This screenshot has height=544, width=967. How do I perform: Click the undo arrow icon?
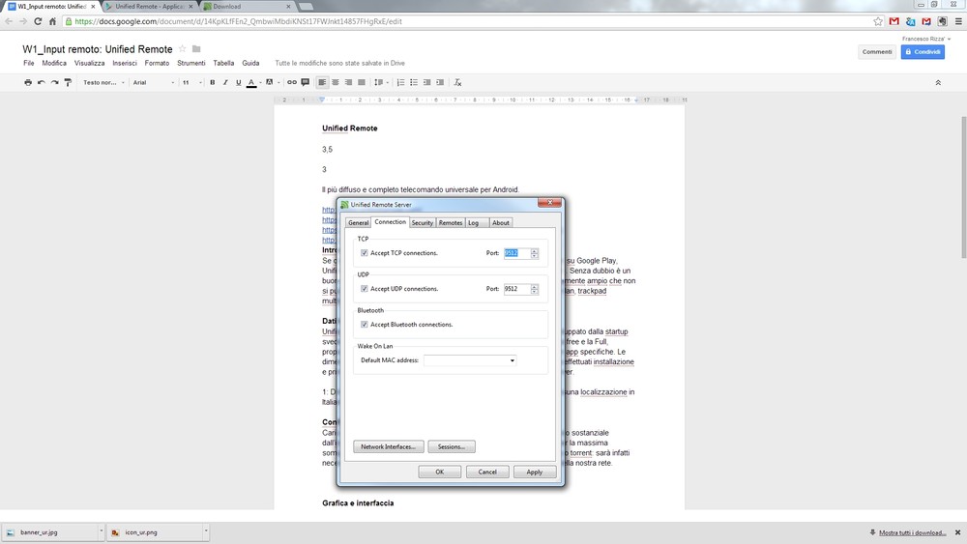pos(42,82)
